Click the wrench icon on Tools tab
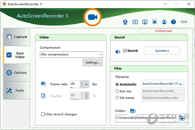The height and width of the screenshot is (130, 195). tap(9, 91)
